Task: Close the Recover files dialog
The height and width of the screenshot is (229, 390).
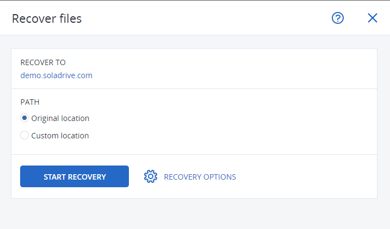Action: tap(373, 18)
